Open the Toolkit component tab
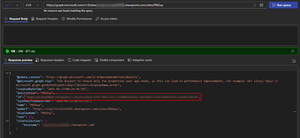 pyautogui.click(x=110, y=60)
